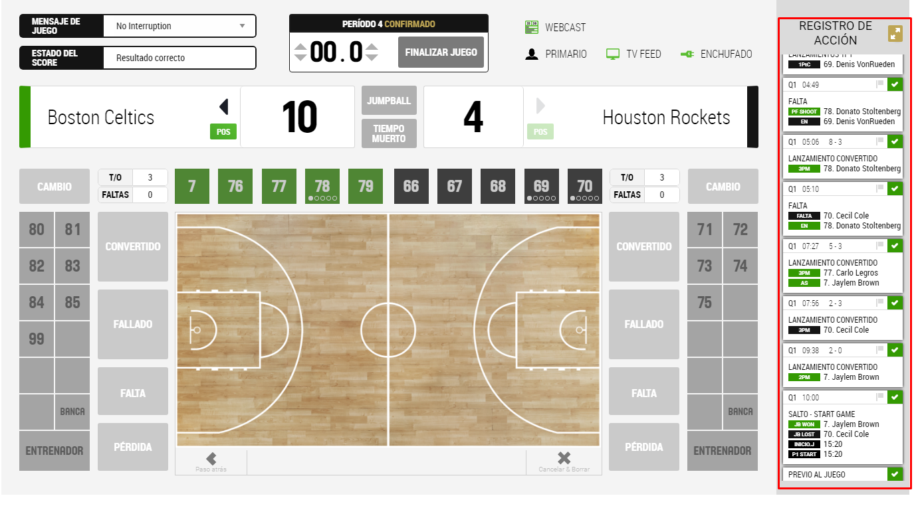Toggle the PREVIO AL JUEGO check mark
The height and width of the screenshot is (506, 914).
895,474
